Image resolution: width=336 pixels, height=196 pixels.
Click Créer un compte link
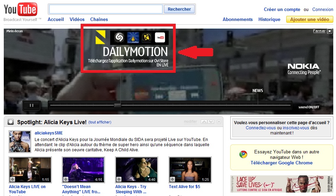(x=282, y=9)
